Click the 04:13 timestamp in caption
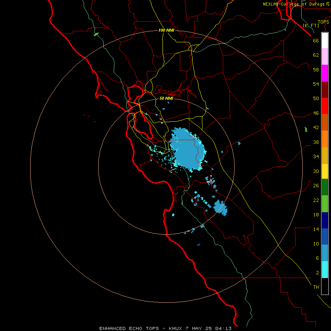 (x=223, y=328)
